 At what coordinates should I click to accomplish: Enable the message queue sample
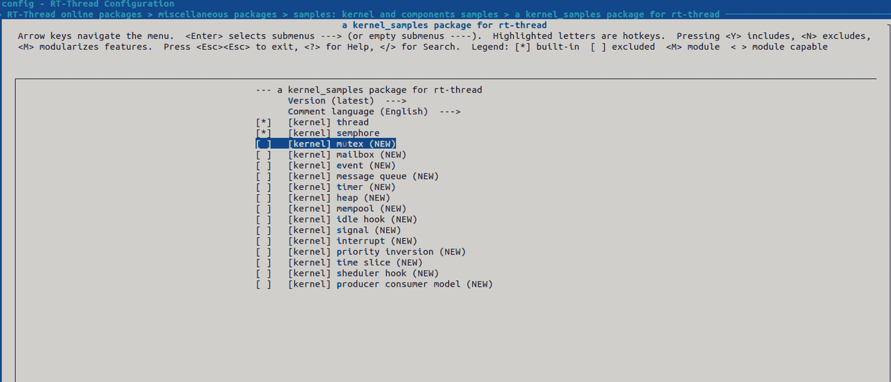click(263, 176)
